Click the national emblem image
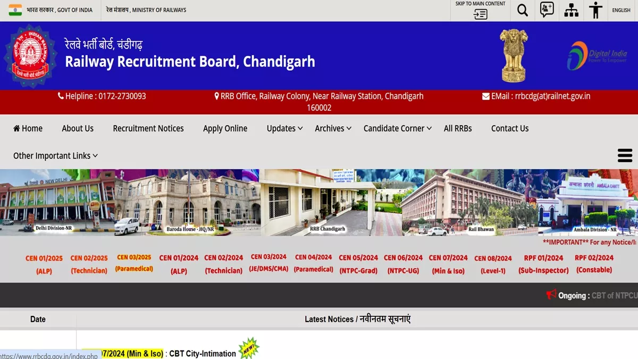Viewport: 638px width, 359px height. 514,56
